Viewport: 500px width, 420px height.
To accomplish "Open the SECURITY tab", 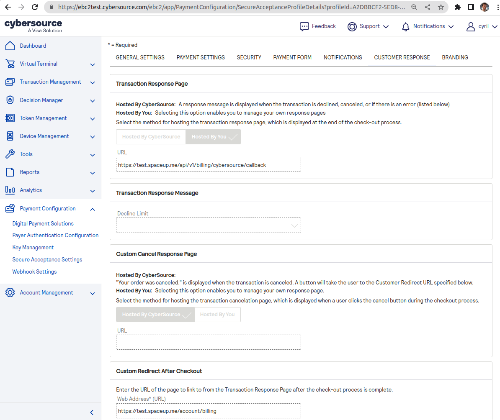I will 249,57.
